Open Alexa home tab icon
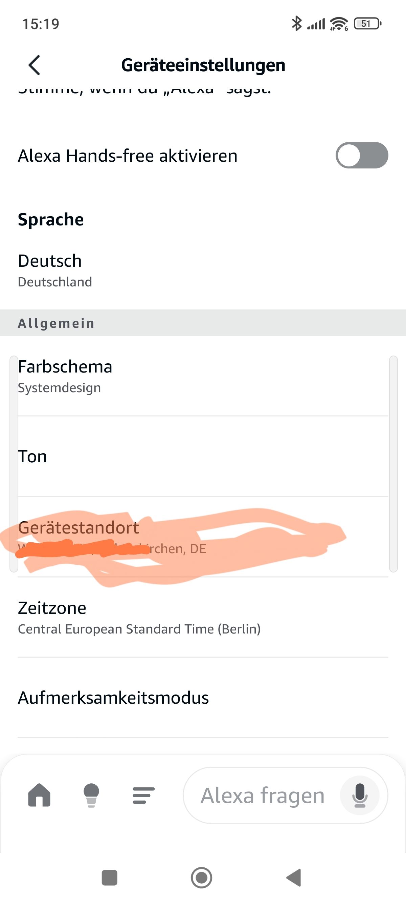This screenshot has width=406, height=905. (x=39, y=795)
